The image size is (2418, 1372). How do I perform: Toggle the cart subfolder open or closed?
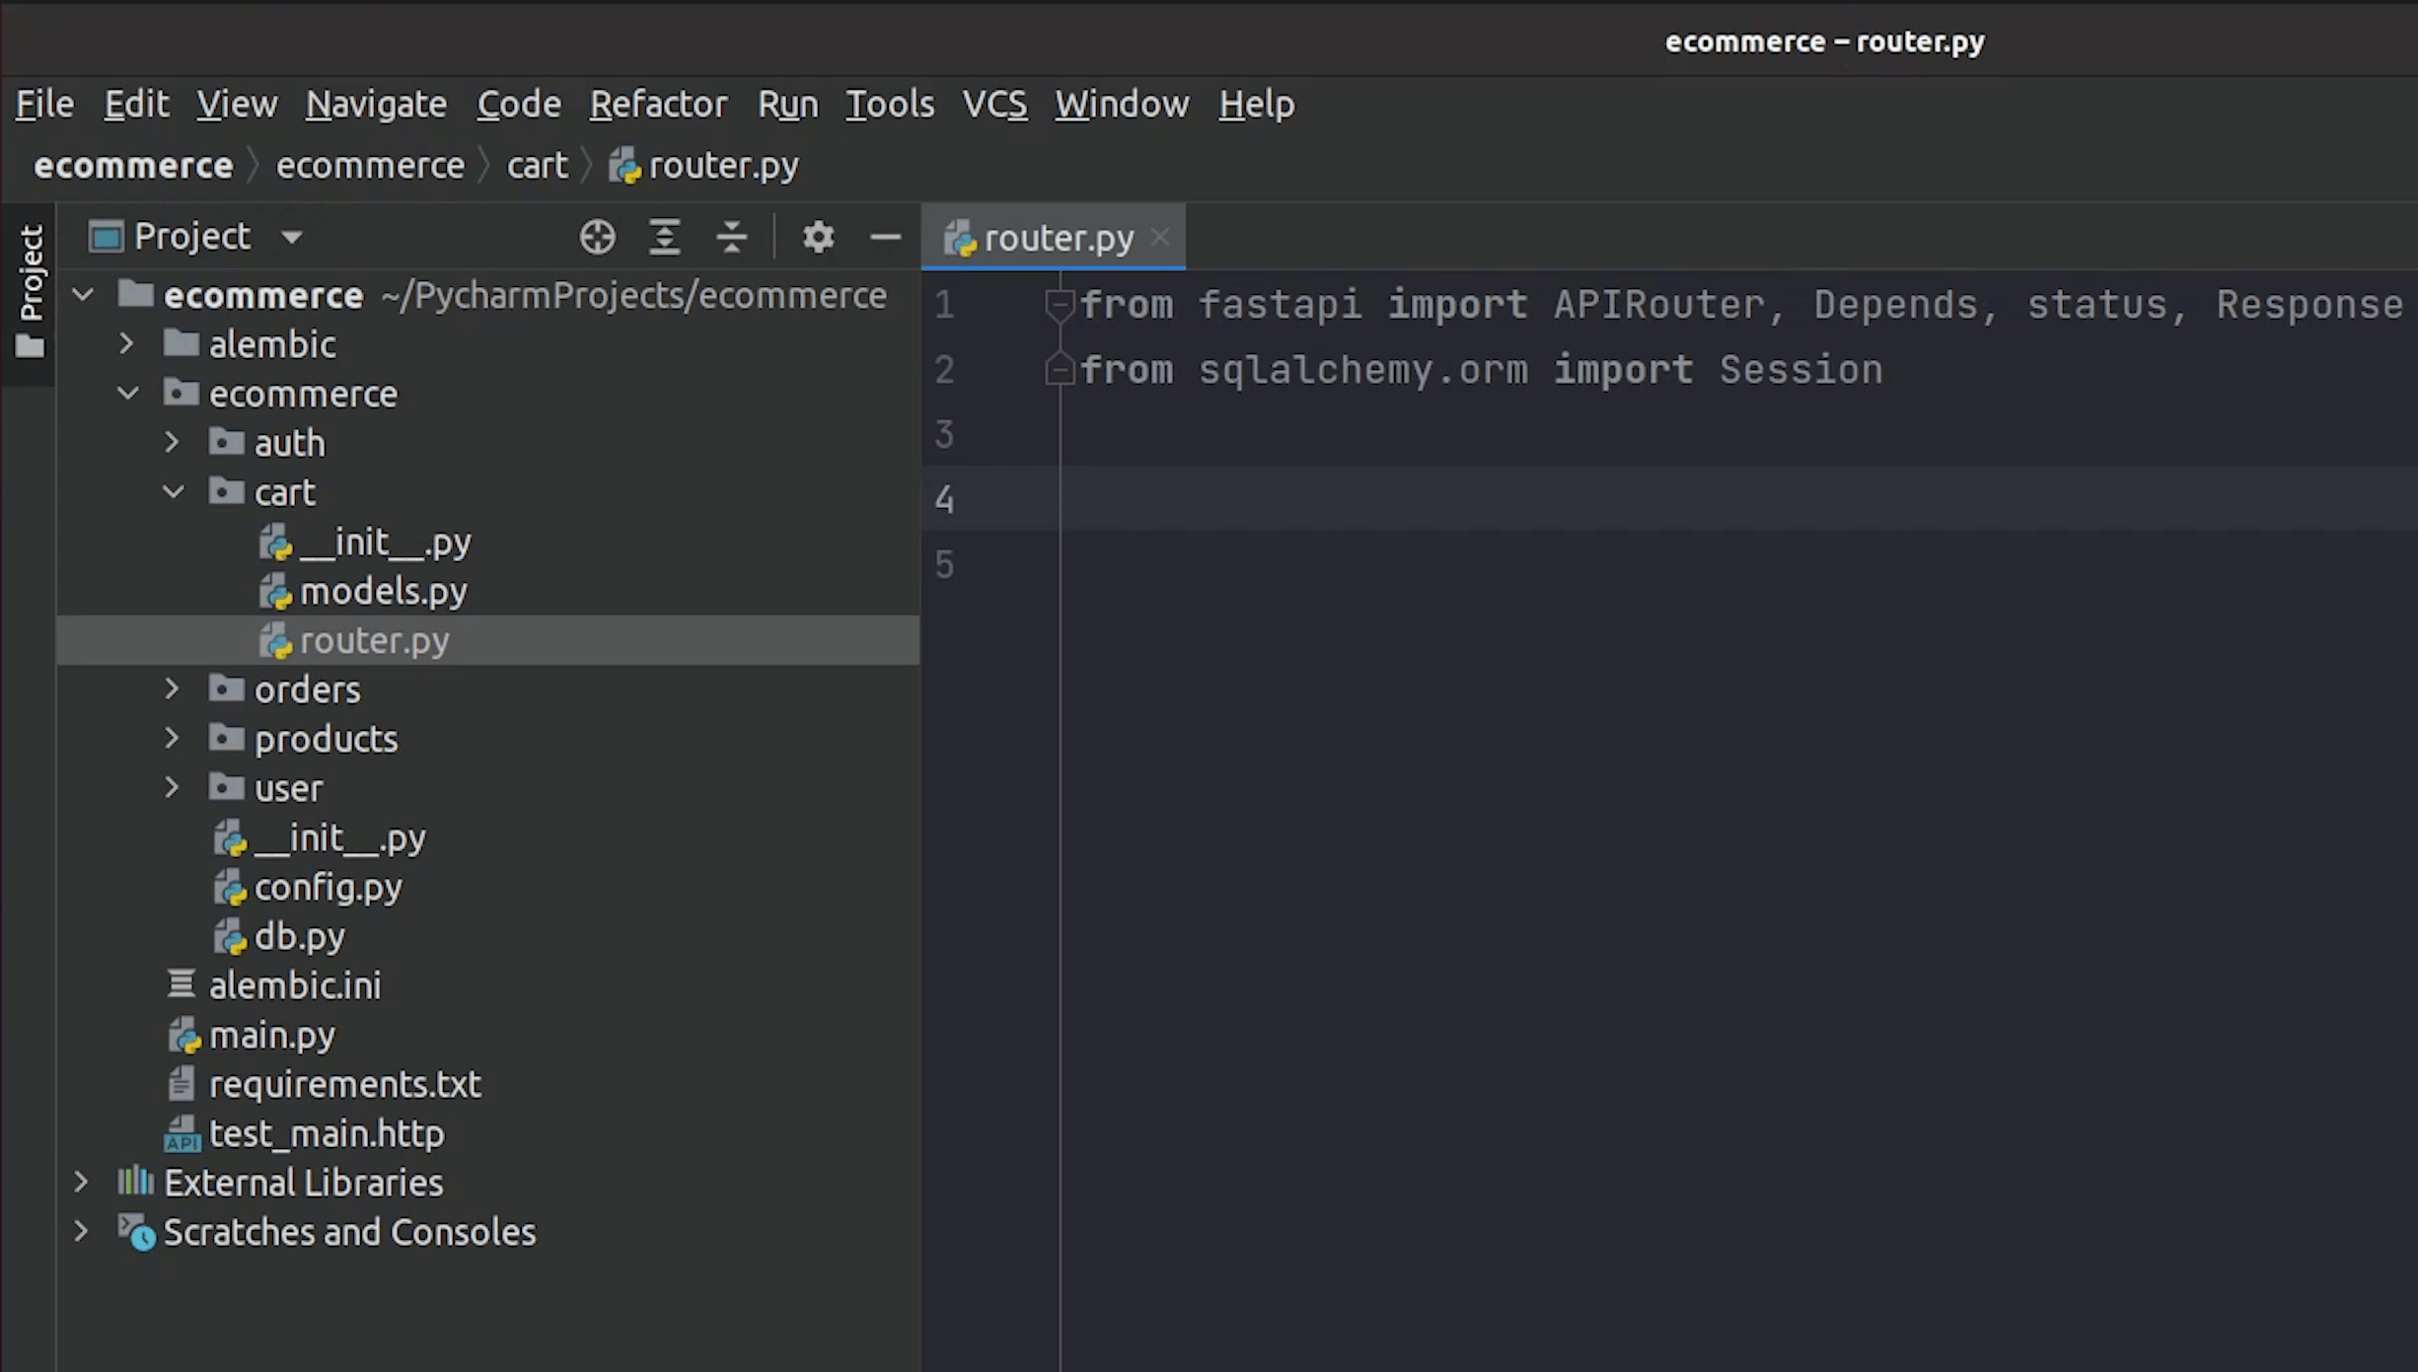coord(175,491)
